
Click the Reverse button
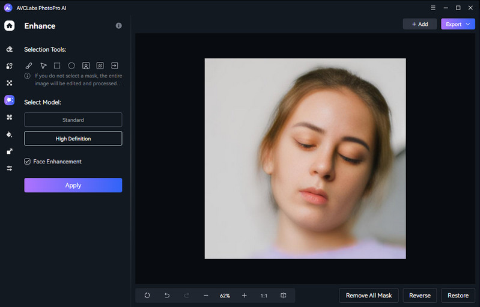tap(420, 296)
